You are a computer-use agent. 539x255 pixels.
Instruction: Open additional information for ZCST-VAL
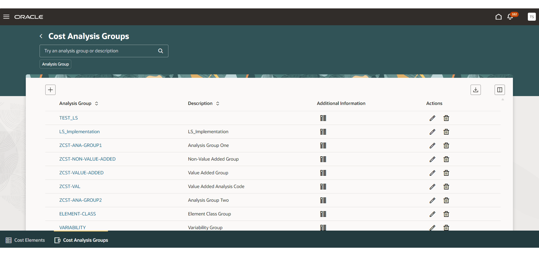pyautogui.click(x=323, y=187)
